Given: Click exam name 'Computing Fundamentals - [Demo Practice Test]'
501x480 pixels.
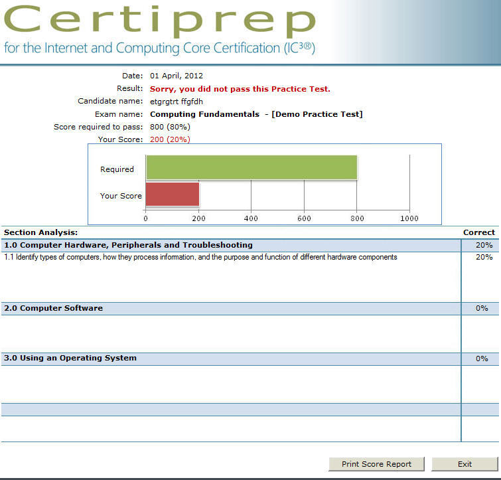Looking at the screenshot, I should coord(256,114).
